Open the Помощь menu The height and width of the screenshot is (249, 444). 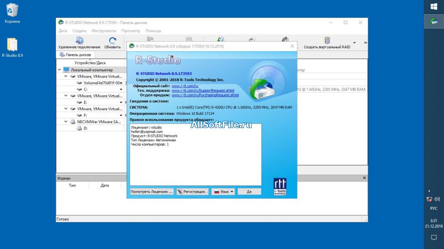point(153,31)
